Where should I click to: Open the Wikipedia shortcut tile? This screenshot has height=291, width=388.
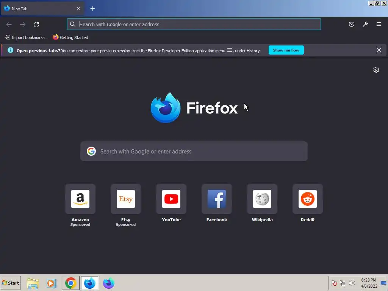[262, 199]
